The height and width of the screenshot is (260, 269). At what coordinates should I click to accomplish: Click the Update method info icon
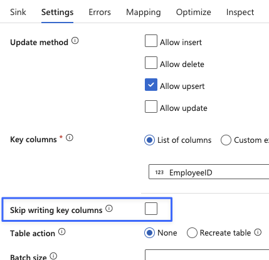tap(75, 41)
